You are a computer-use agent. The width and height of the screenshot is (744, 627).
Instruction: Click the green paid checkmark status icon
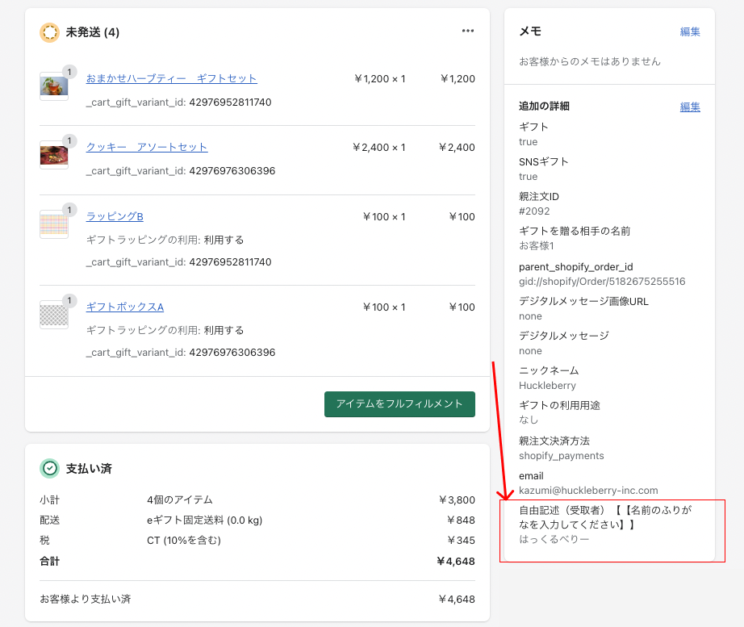49,468
